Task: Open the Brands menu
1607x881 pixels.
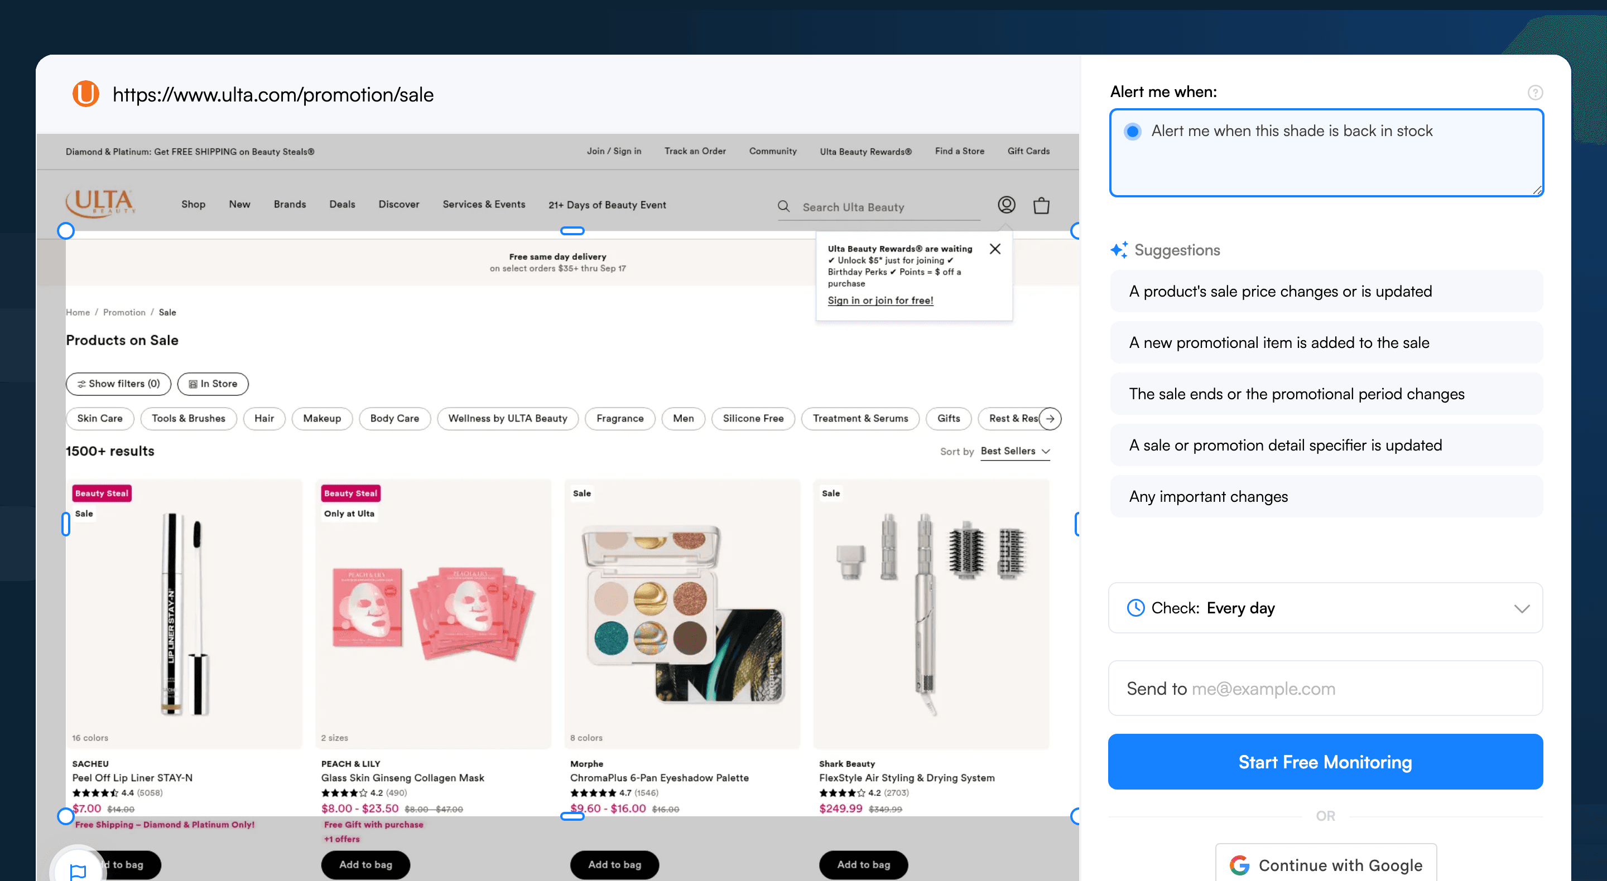Action: point(290,205)
